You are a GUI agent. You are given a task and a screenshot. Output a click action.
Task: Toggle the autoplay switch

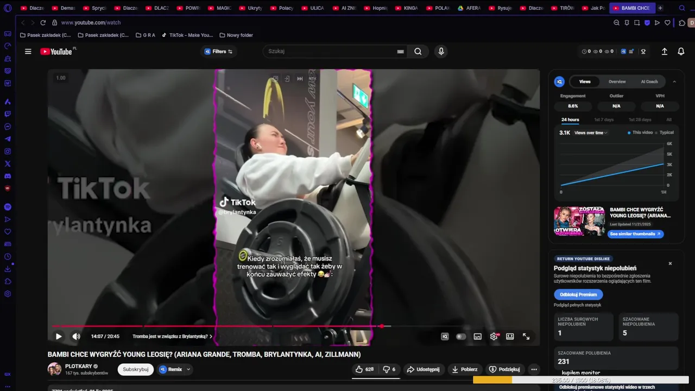[461, 336]
